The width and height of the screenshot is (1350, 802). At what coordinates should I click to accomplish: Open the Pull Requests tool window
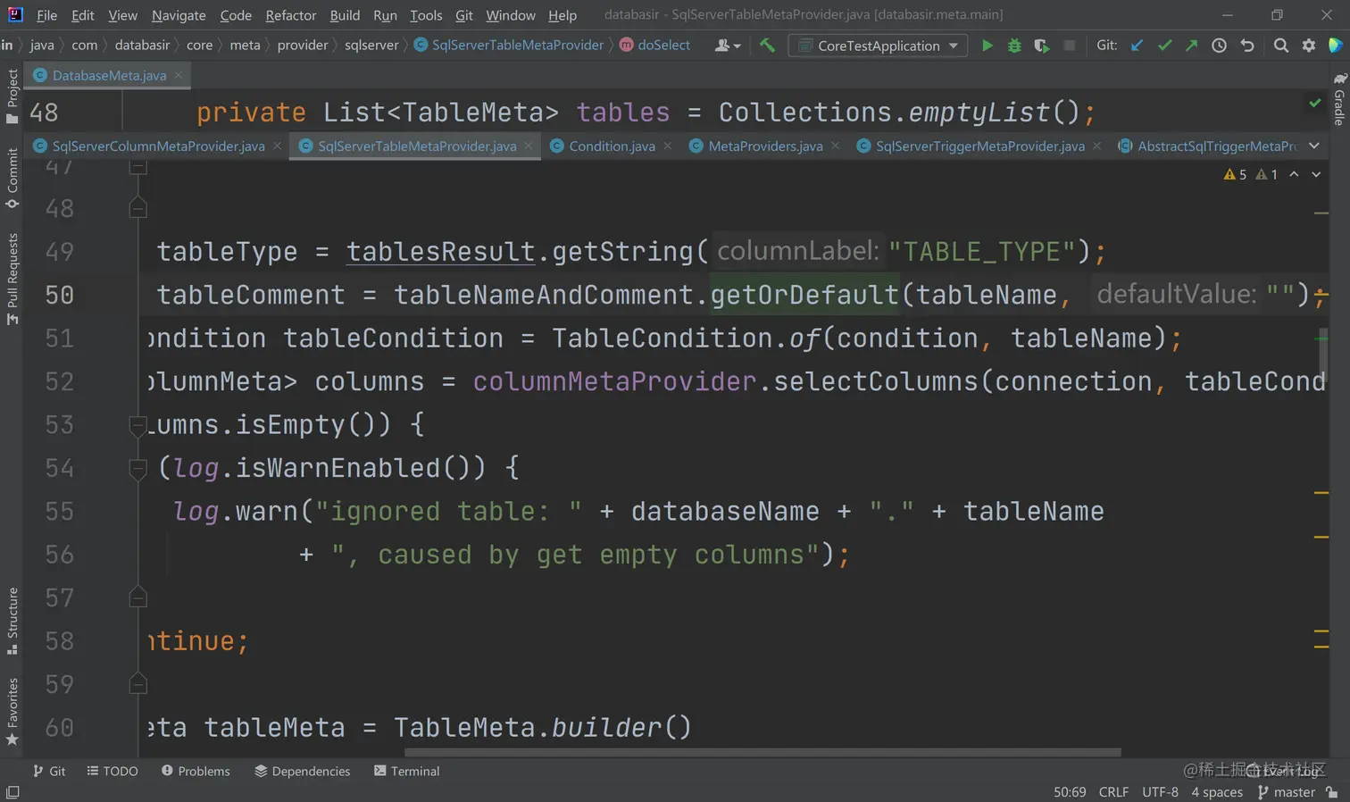coord(12,279)
